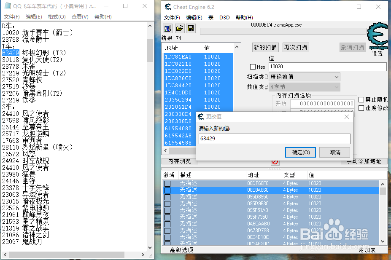
Task: Open 编辑(E) menu in Cheat Engine
Action: tap(194, 17)
